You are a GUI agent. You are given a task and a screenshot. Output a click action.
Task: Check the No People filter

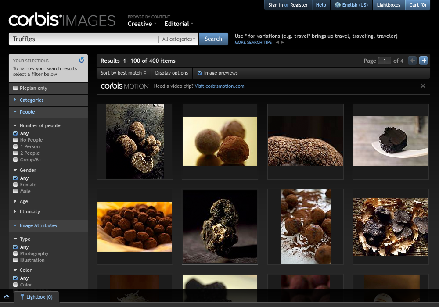click(15, 140)
